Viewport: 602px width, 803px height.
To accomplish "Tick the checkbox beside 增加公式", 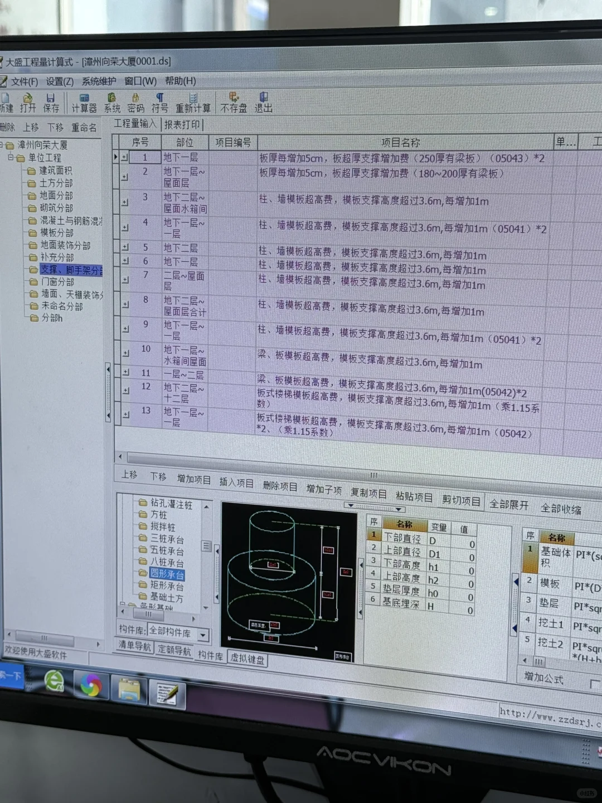I will (595, 684).
